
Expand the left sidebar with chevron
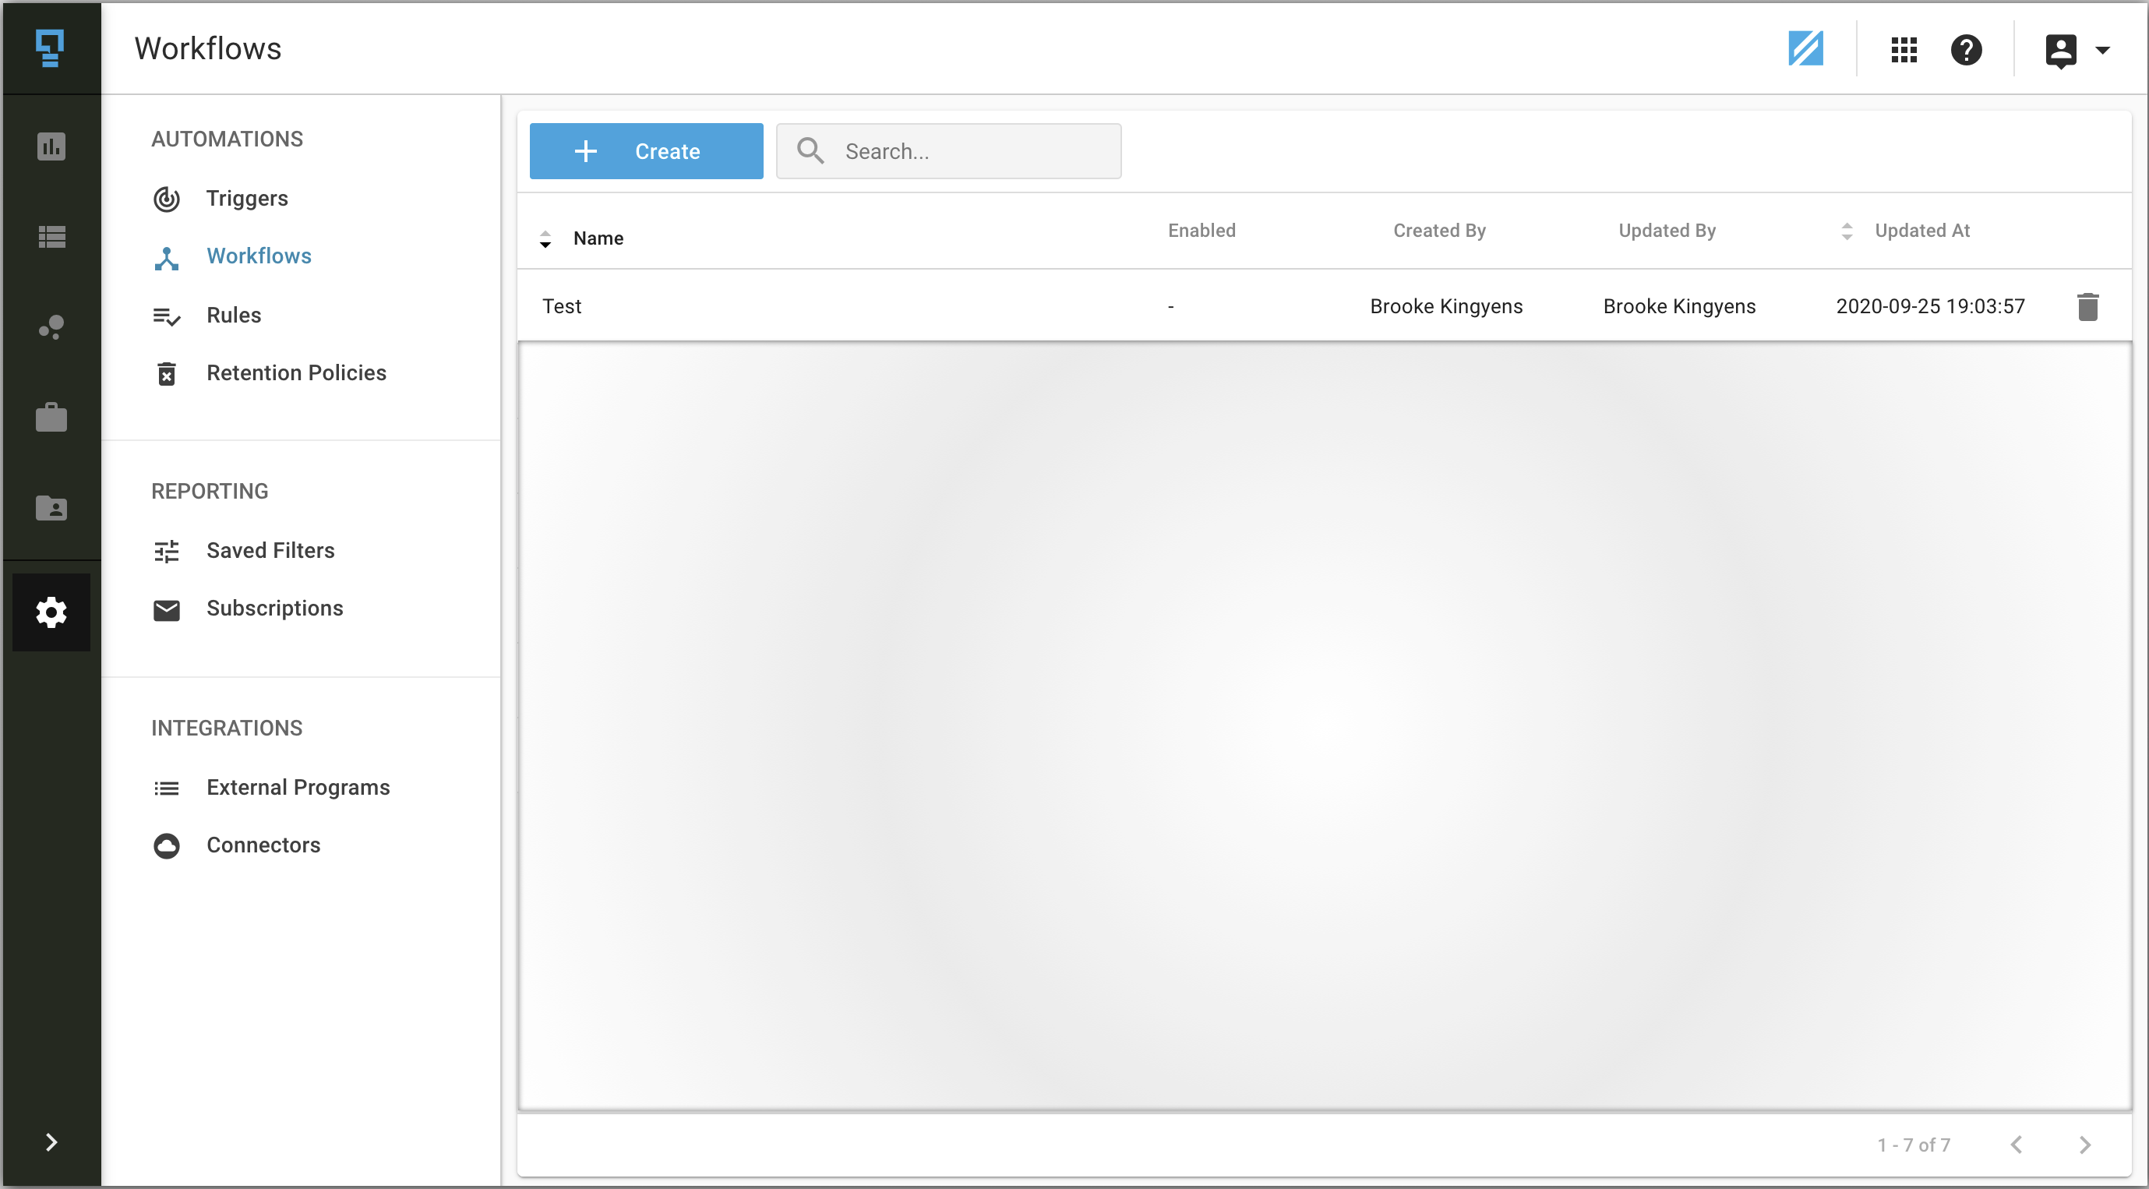(51, 1141)
